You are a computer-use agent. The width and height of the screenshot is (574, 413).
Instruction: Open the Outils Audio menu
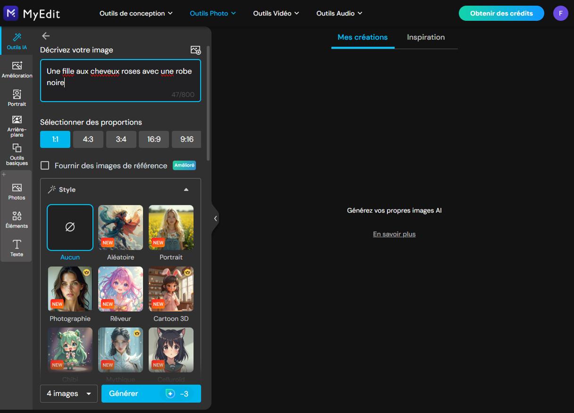[339, 13]
